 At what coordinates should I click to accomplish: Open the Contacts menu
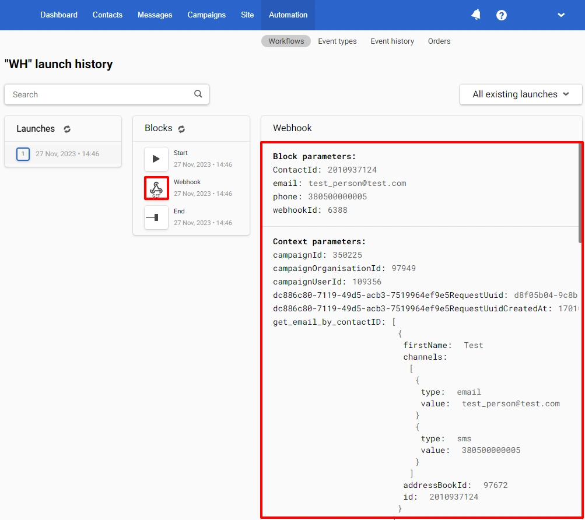pos(107,15)
